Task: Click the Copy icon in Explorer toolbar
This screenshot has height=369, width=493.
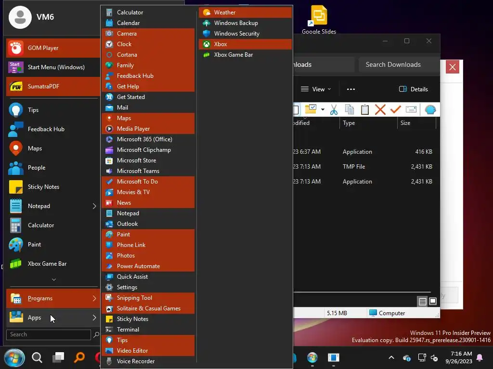Action: click(x=350, y=110)
